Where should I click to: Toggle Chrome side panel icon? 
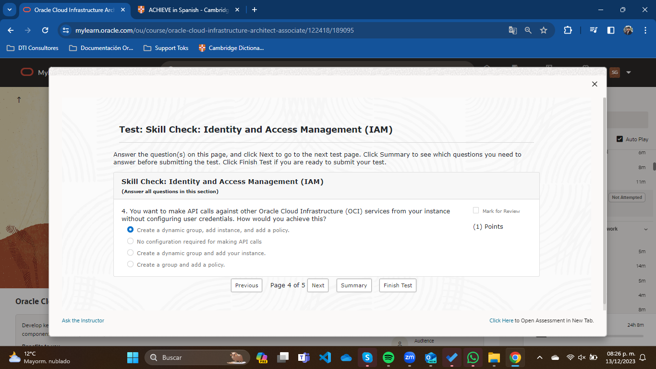click(611, 30)
